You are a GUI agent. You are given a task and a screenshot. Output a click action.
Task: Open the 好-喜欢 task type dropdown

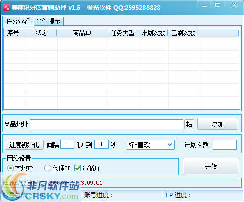tap(151, 145)
